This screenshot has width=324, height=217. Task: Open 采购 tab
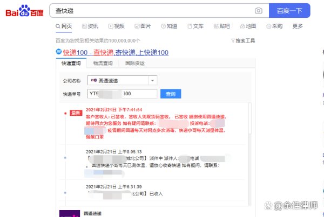pyautogui.click(x=274, y=26)
